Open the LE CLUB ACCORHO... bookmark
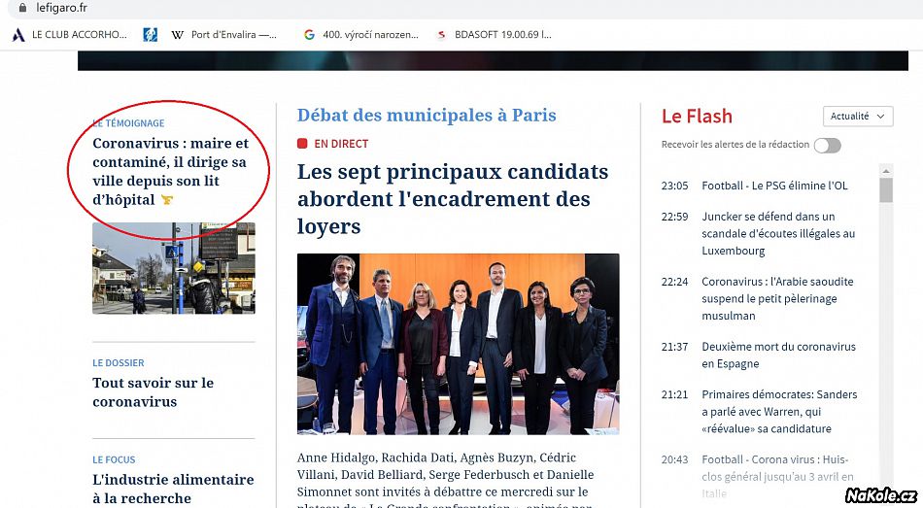 coord(69,35)
